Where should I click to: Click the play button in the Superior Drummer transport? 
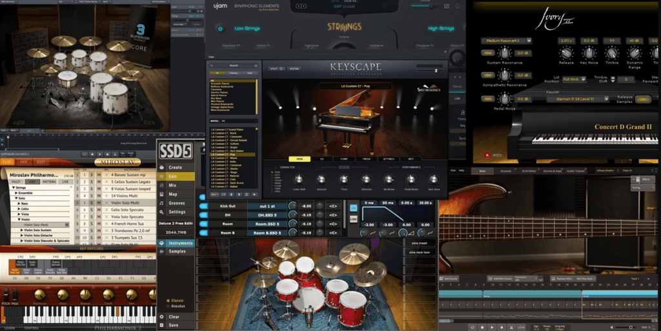click(100, 155)
